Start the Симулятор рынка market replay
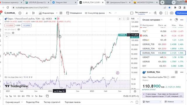This screenshot has height=105, width=187. [x=95, y=13]
